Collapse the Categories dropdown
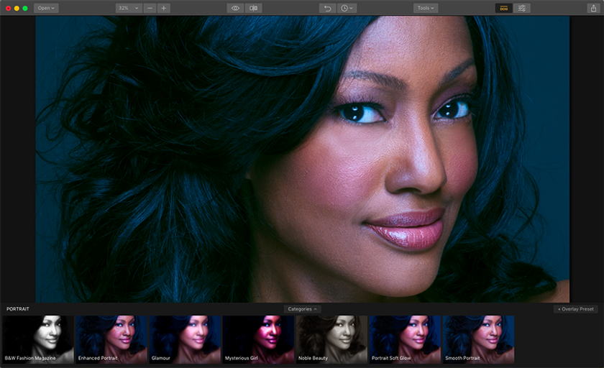This screenshot has width=604, height=368. pos(303,309)
